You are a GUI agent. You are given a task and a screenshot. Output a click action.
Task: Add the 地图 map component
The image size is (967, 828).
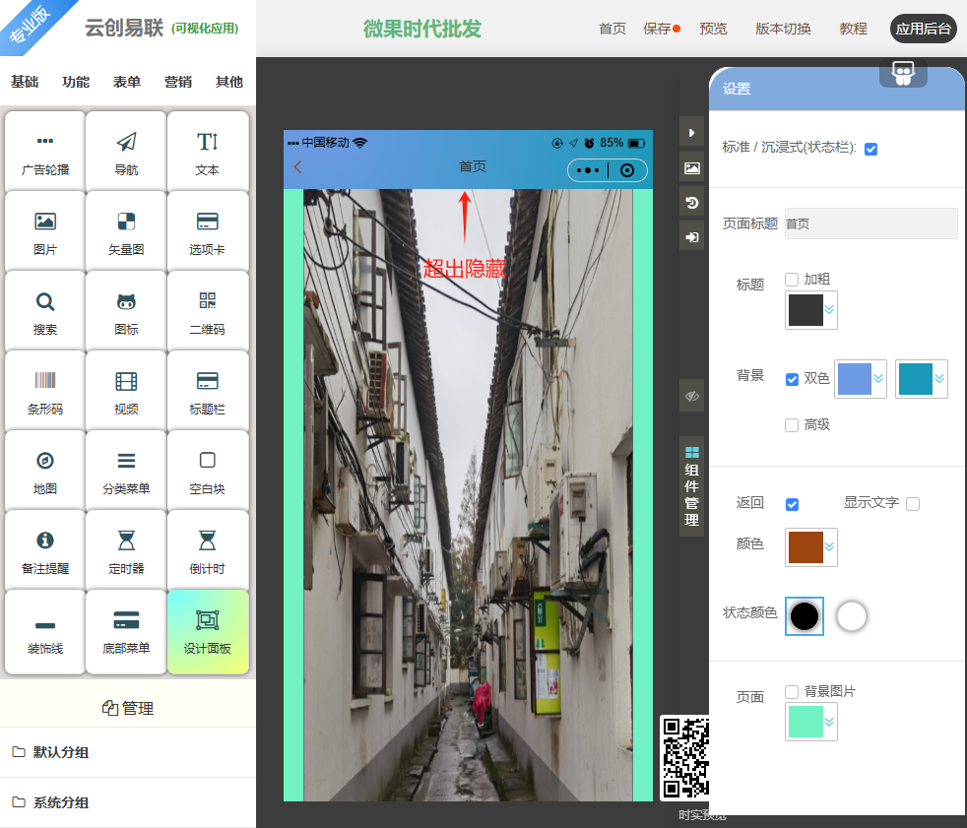(45, 471)
